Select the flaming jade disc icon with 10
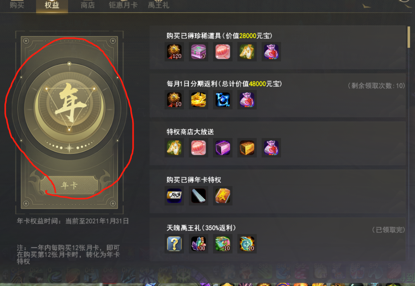The image size is (415, 286). tap(247, 244)
